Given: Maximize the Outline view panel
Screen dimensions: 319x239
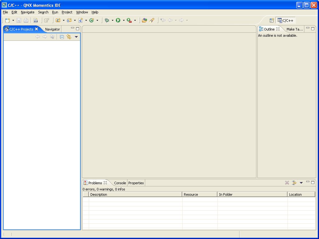Looking at the screenshot, I should click(313, 28).
